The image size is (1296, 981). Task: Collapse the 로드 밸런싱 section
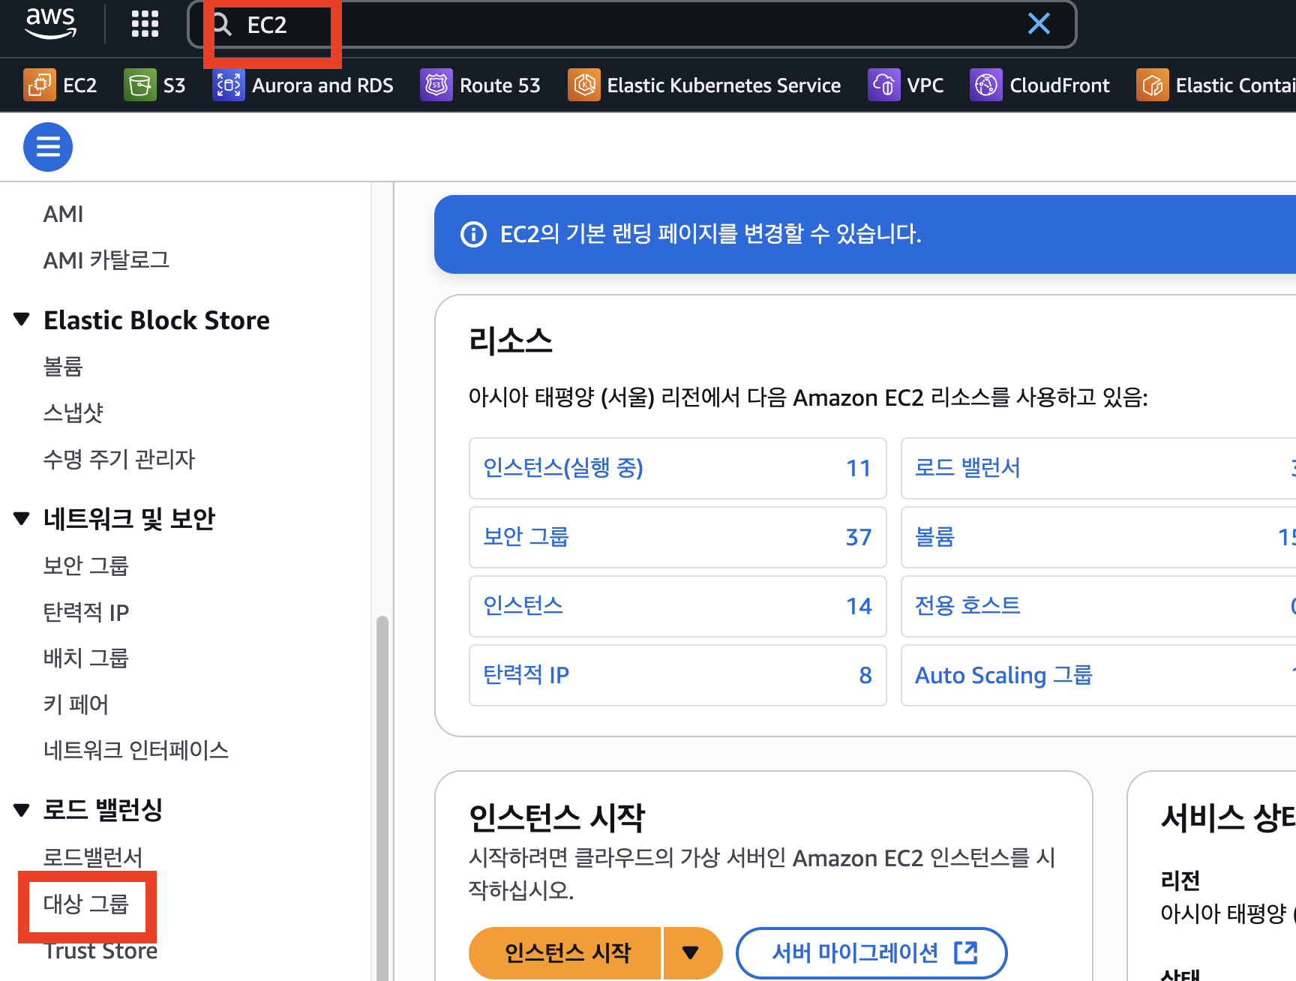coord(22,810)
